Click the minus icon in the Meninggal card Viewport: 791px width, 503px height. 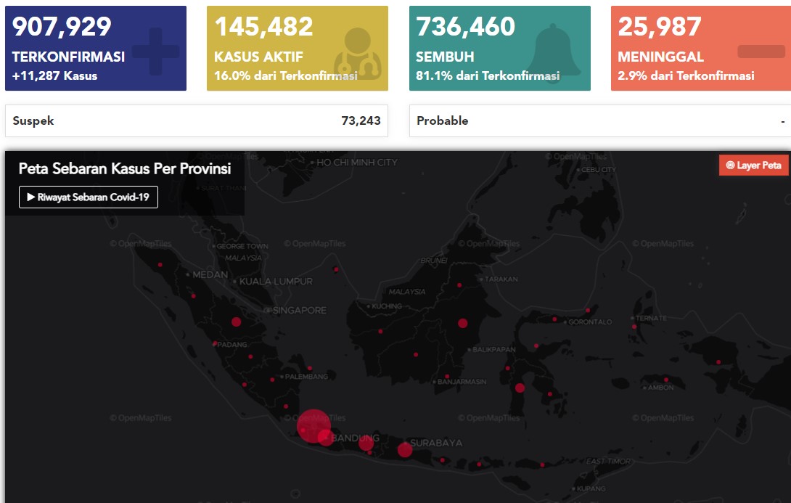coord(761,52)
